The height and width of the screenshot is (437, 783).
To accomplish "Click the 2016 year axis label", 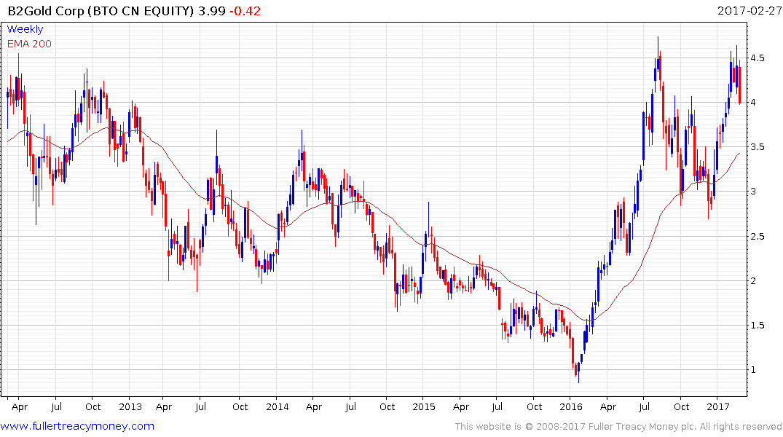I will pos(571,406).
